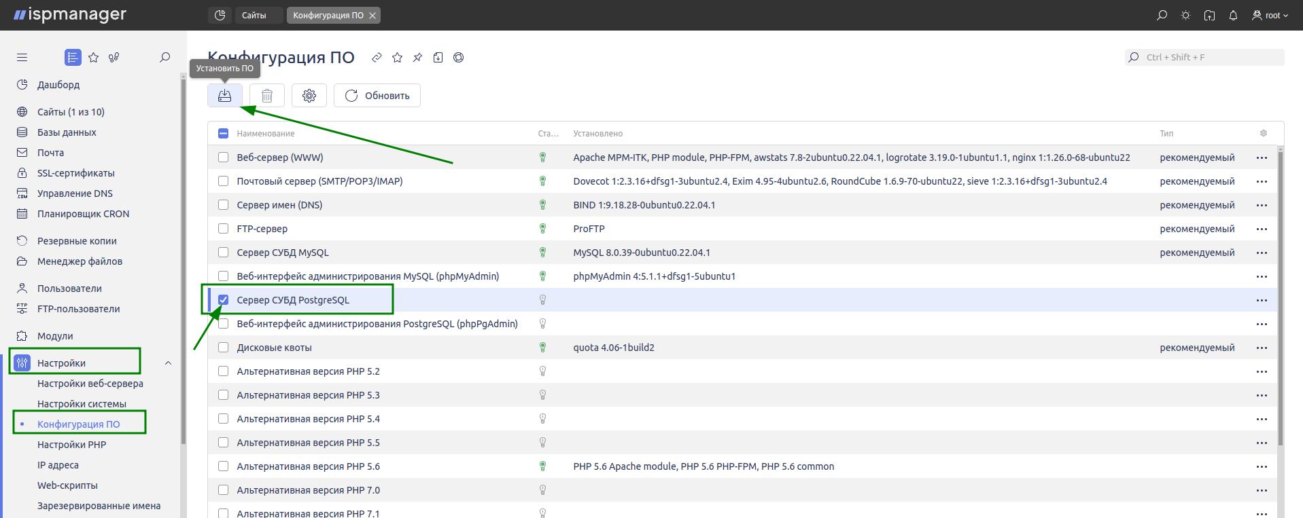
Task: Click the notifications bell icon
Action: [x=1233, y=15]
